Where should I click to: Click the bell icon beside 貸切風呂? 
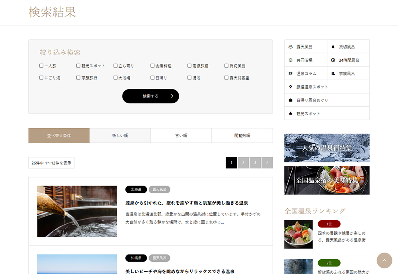pos(333,47)
